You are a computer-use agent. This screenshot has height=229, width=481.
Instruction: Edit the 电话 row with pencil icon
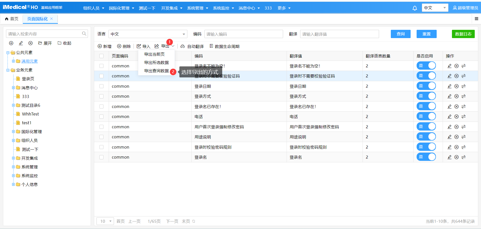tap(449, 117)
